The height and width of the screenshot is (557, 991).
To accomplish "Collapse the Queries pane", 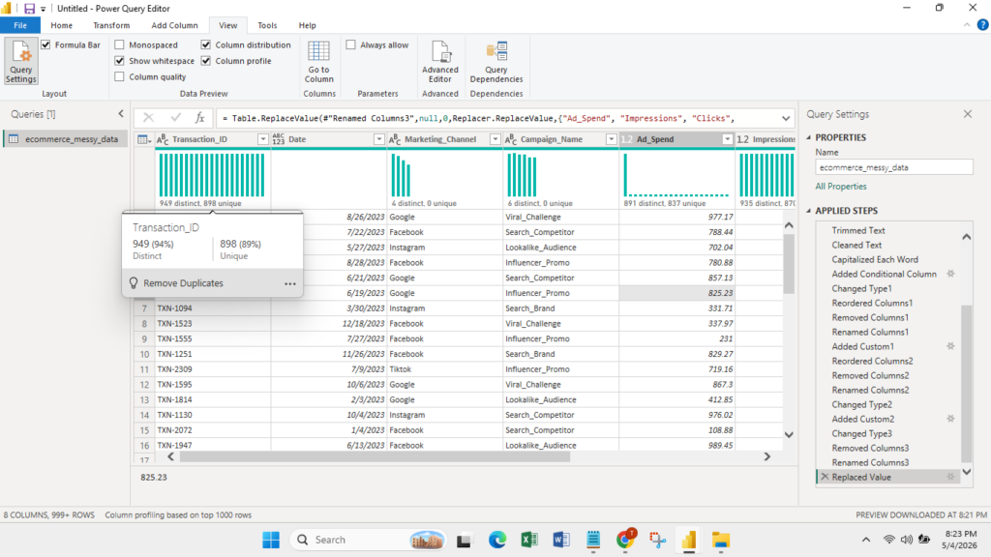I will tap(121, 114).
